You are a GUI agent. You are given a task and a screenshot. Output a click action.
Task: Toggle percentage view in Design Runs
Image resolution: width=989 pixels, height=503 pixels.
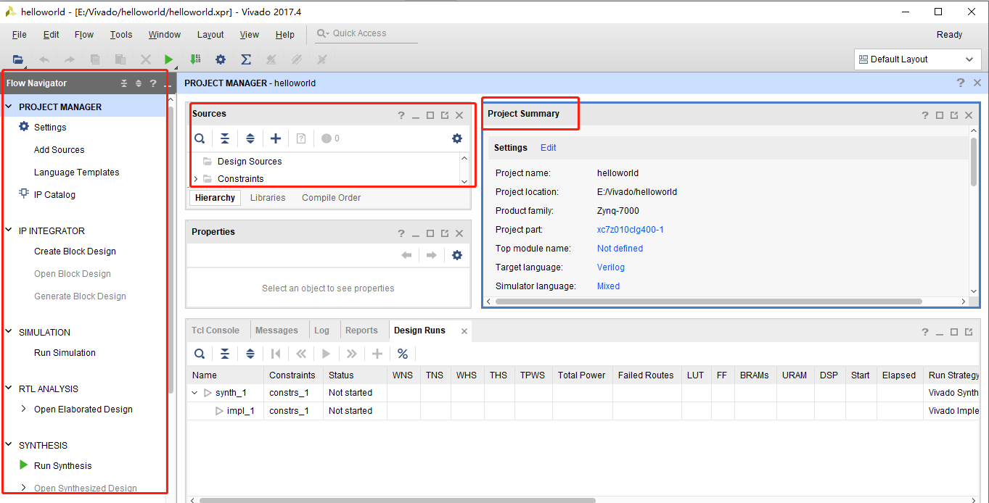[x=403, y=354]
